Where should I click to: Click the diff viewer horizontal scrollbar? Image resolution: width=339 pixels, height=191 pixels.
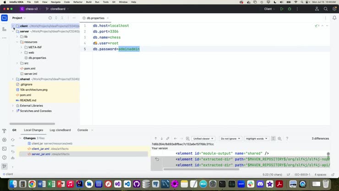click(201, 169)
